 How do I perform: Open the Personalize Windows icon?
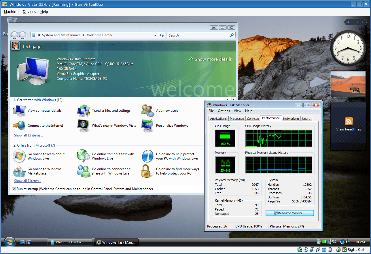click(x=148, y=126)
